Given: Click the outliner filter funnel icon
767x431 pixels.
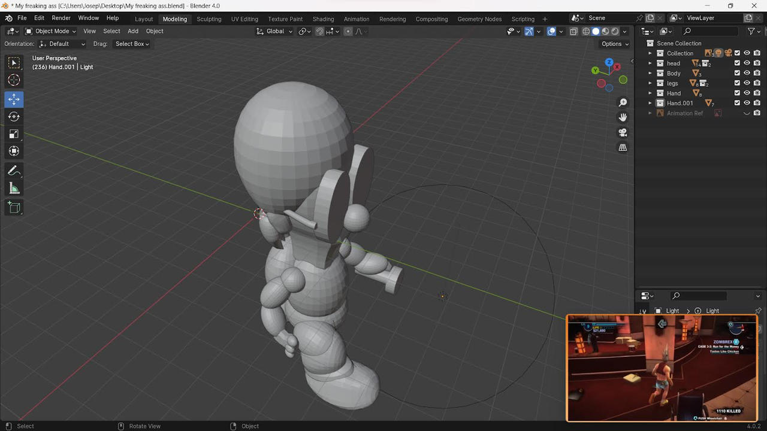Looking at the screenshot, I should [x=751, y=31].
